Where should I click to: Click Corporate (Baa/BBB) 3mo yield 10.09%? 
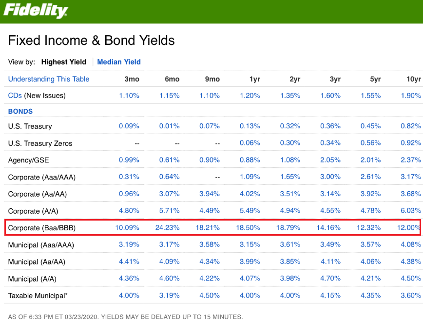pyautogui.click(x=127, y=228)
